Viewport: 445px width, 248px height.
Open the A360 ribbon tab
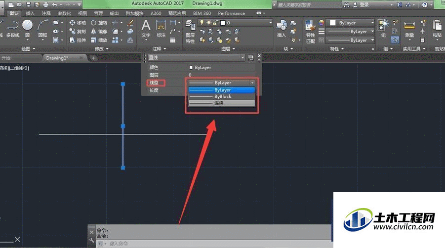(x=156, y=13)
